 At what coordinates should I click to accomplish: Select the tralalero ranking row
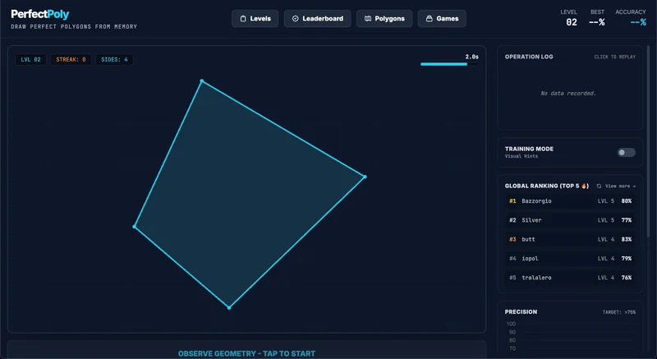[x=570, y=278]
